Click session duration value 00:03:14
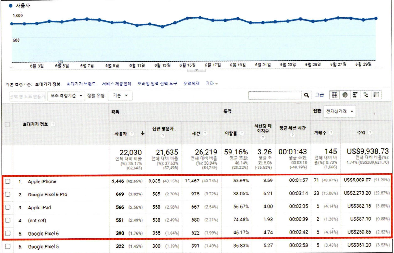 click(299, 194)
